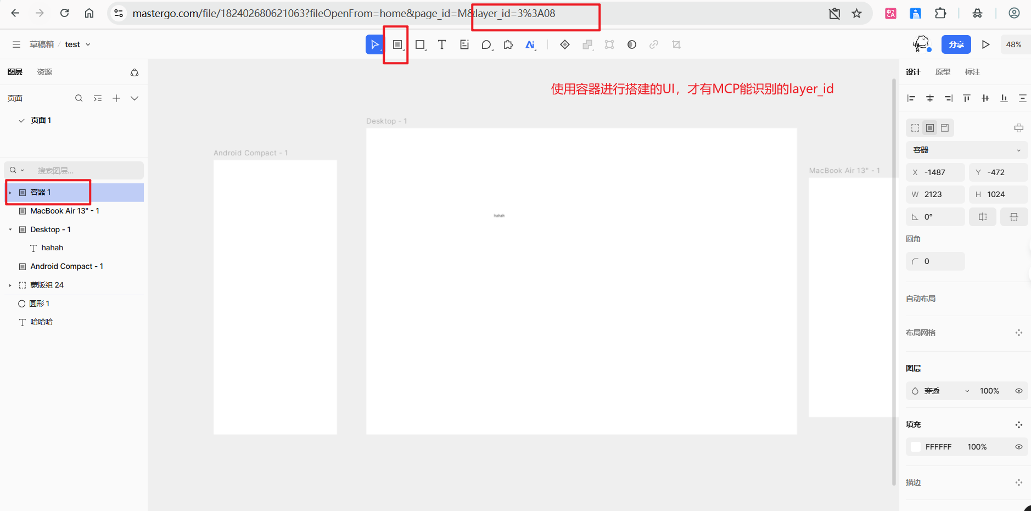Add a new page with plus icon
Screen dimensions: 1031x511
click(x=116, y=98)
